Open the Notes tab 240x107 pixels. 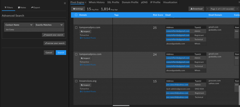(22, 7)
